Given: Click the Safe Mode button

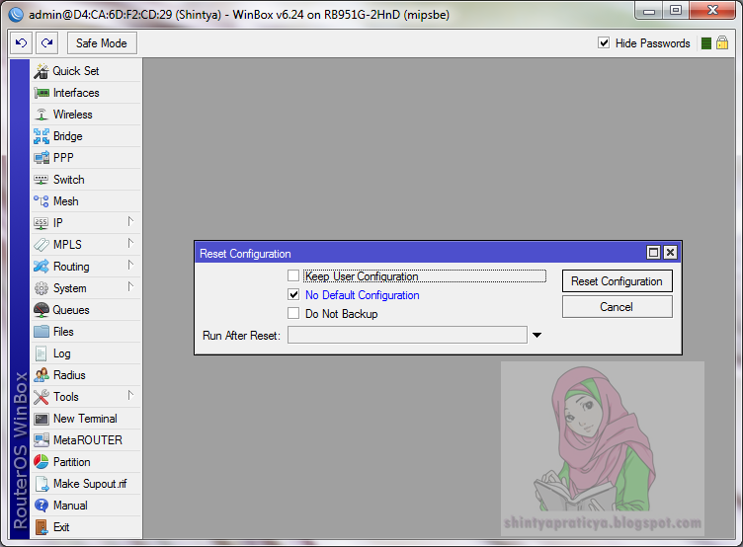Looking at the screenshot, I should pos(102,43).
